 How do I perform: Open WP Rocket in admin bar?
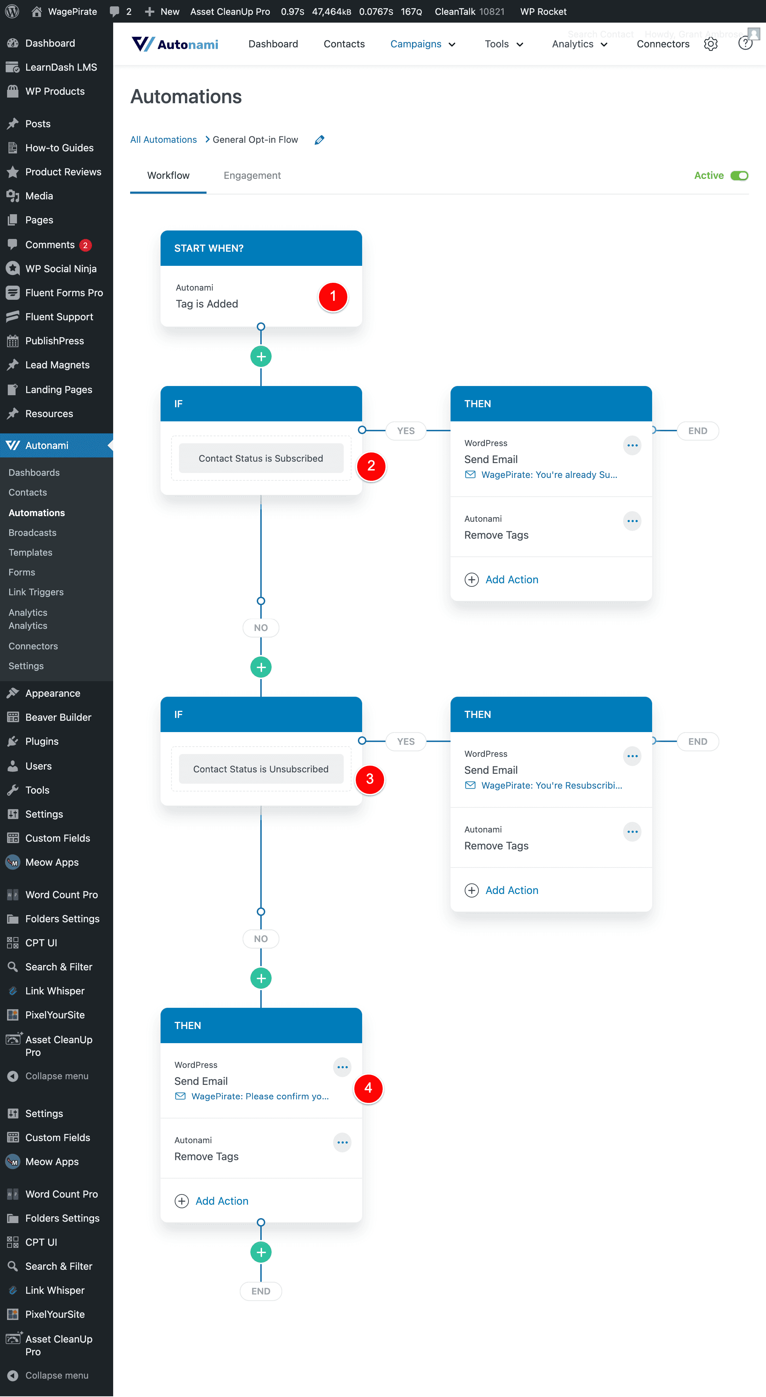click(x=543, y=11)
